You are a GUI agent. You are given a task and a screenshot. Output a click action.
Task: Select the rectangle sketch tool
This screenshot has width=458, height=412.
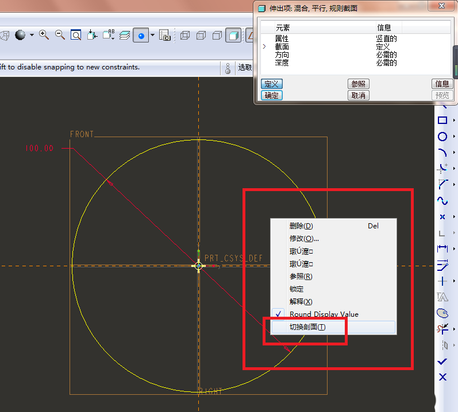coord(442,121)
